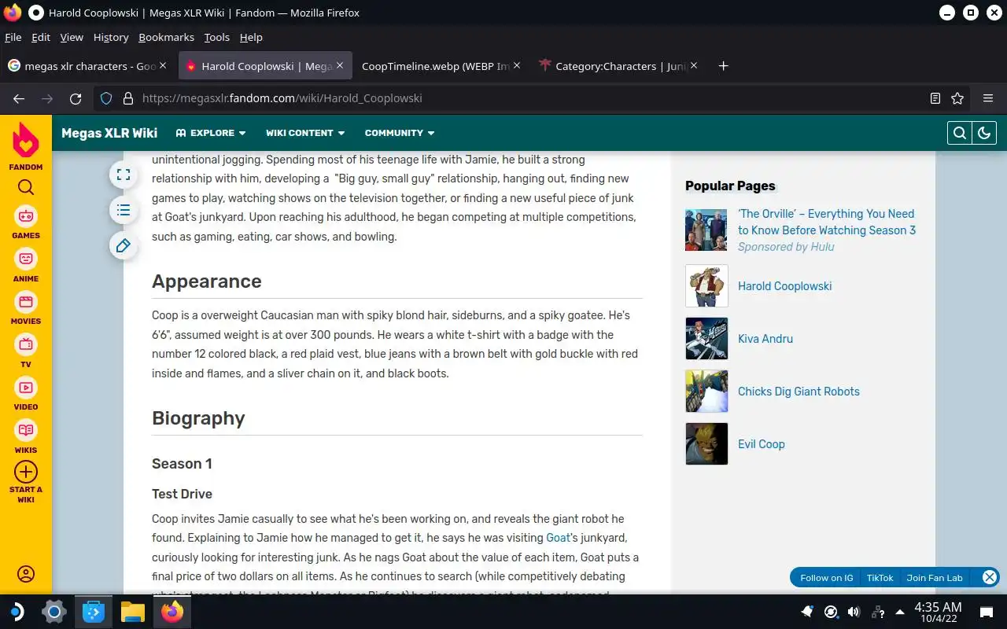Image resolution: width=1007 pixels, height=629 pixels.
Task: Open the History menu
Action: pos(111,37)
